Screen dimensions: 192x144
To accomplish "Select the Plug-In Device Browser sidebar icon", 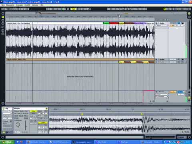I will [x=3, y=20].
